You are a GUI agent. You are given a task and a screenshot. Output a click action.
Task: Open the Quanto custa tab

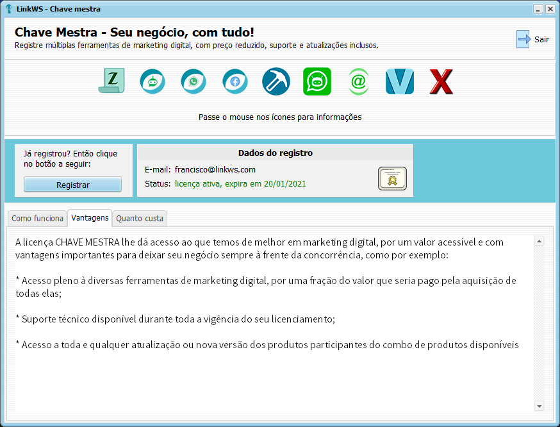[x=140, y=219]
